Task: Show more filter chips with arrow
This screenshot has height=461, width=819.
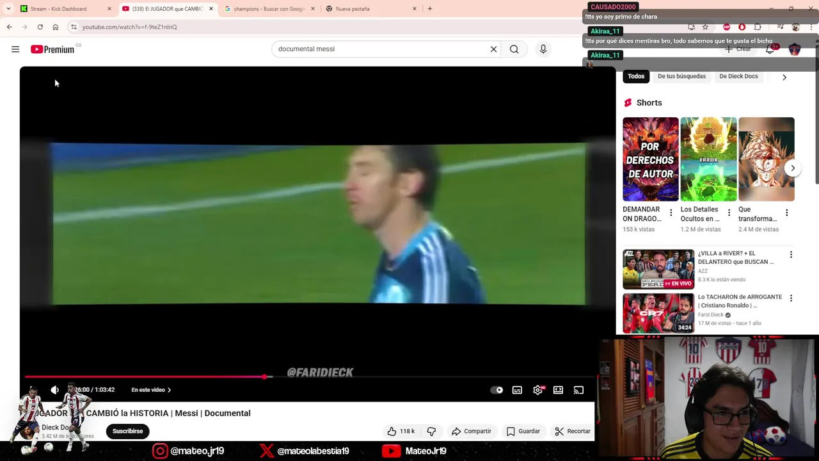Action: point(784,77)
